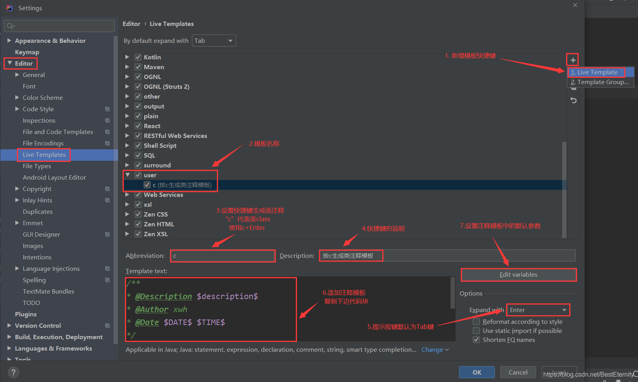Click project-level icon beside Code Style
This screenshot has width=638, height=382.
click(107, 109)
